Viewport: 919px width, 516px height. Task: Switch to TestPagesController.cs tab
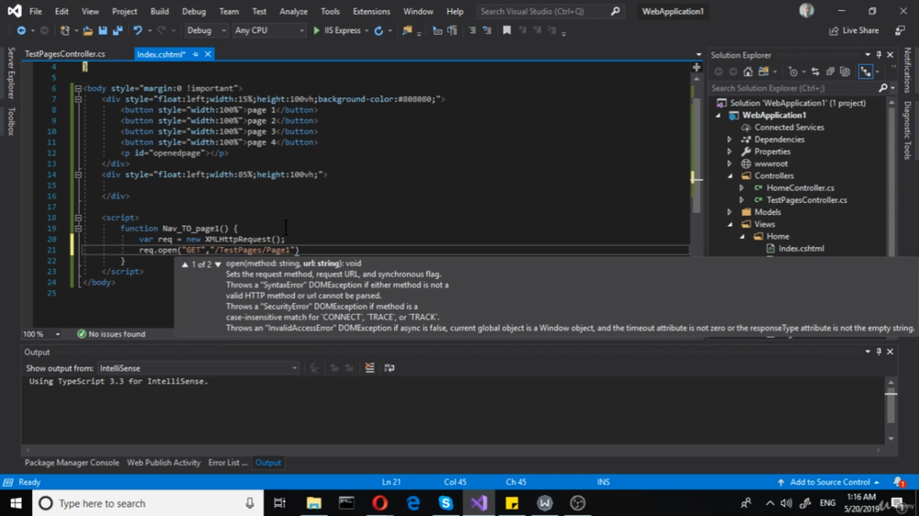[x=65, y=54]
